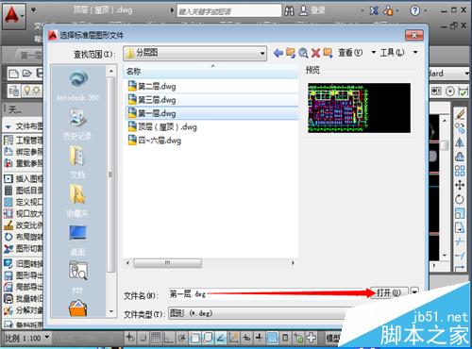The image size is (472, 349).
Task: Expand Quick Access toolbar customize arrow
Action: click(33, 10)
